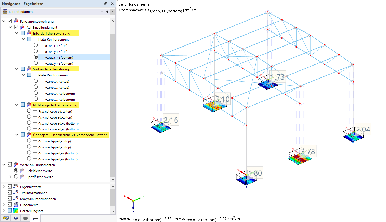Undock the Navigator panel

[x=106, y=4]
